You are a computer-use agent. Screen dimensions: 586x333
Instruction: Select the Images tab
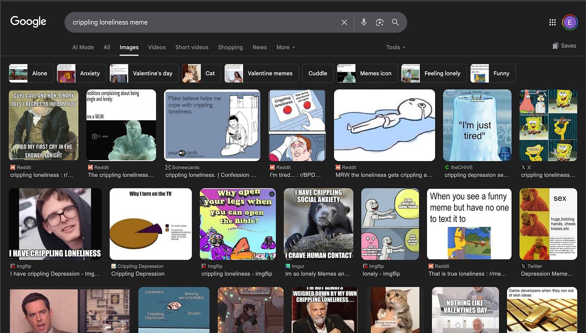click(129, 47)
